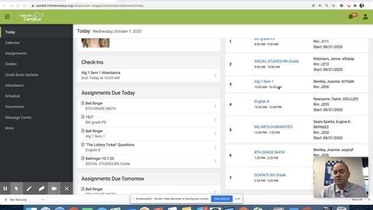The image size is (373, 210).
Task: Select the Screencastify cursor pointer tool
Action: 16,188
